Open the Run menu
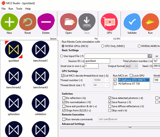Viewport: 160px width, 137px height. (11, 9)
